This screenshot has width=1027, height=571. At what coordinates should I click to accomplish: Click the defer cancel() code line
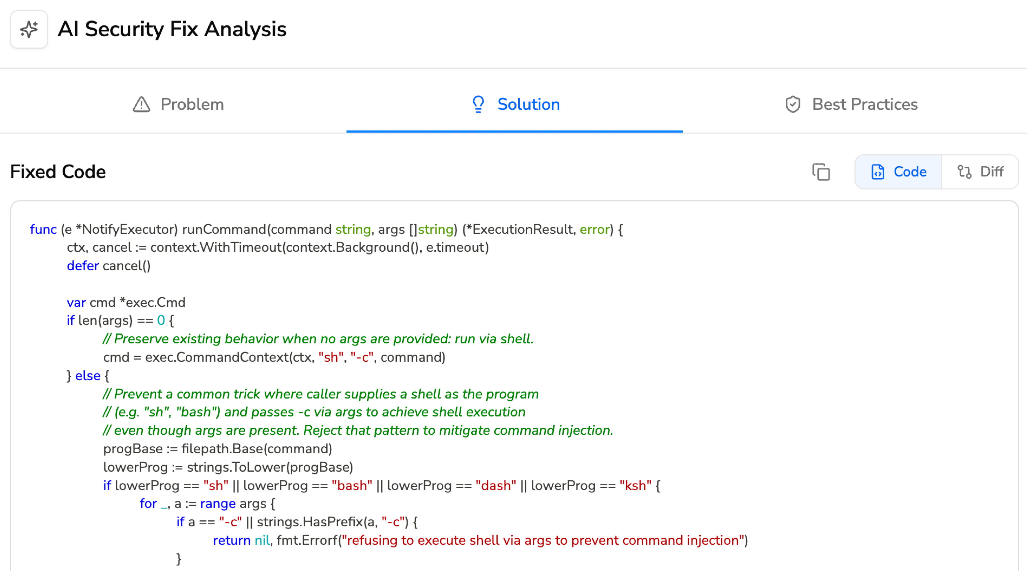click(108, 266)
